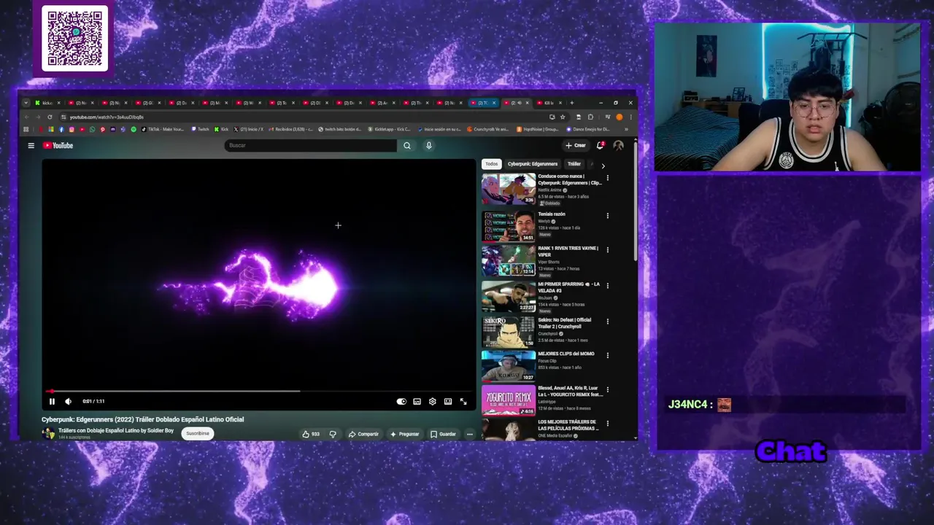The image size is (934, 525).
Task: Open Tenías razón video thumbnail
Action: coord(508,226)
